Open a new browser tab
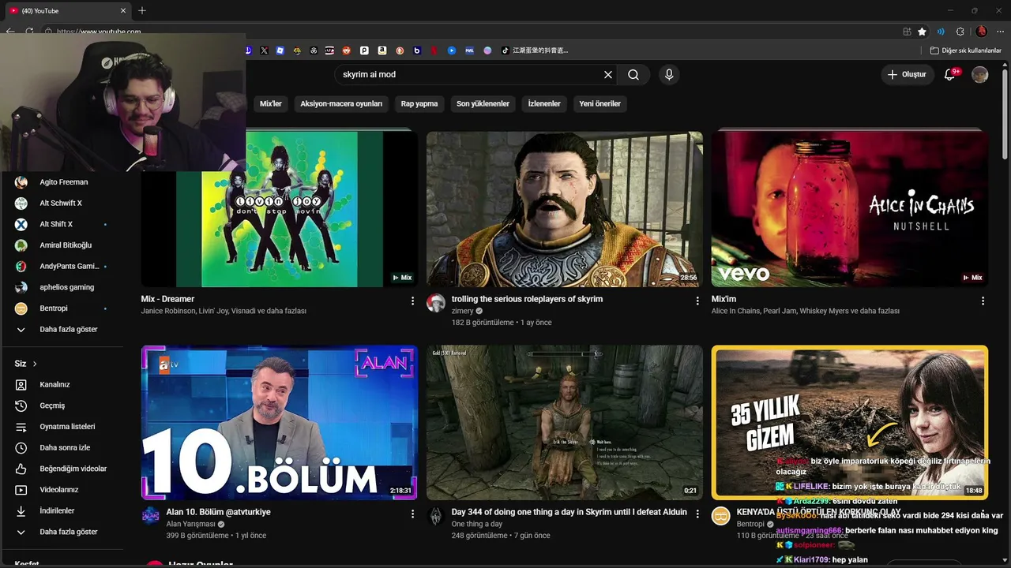This screenshot has height=568, width=1011. (x=142, y=11)
